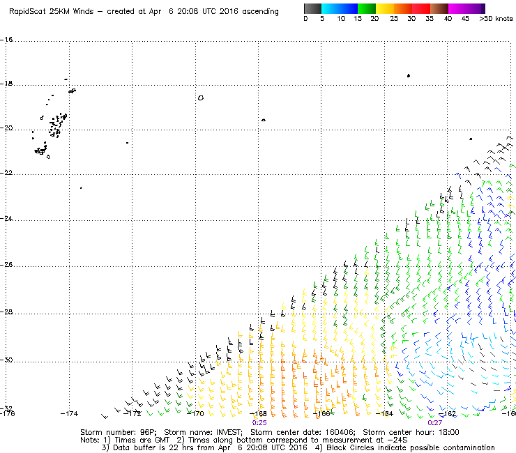Click the green 15-20 knots legend swatch
The height and width of the screenshot is (453, 516).
pos(367,8)
